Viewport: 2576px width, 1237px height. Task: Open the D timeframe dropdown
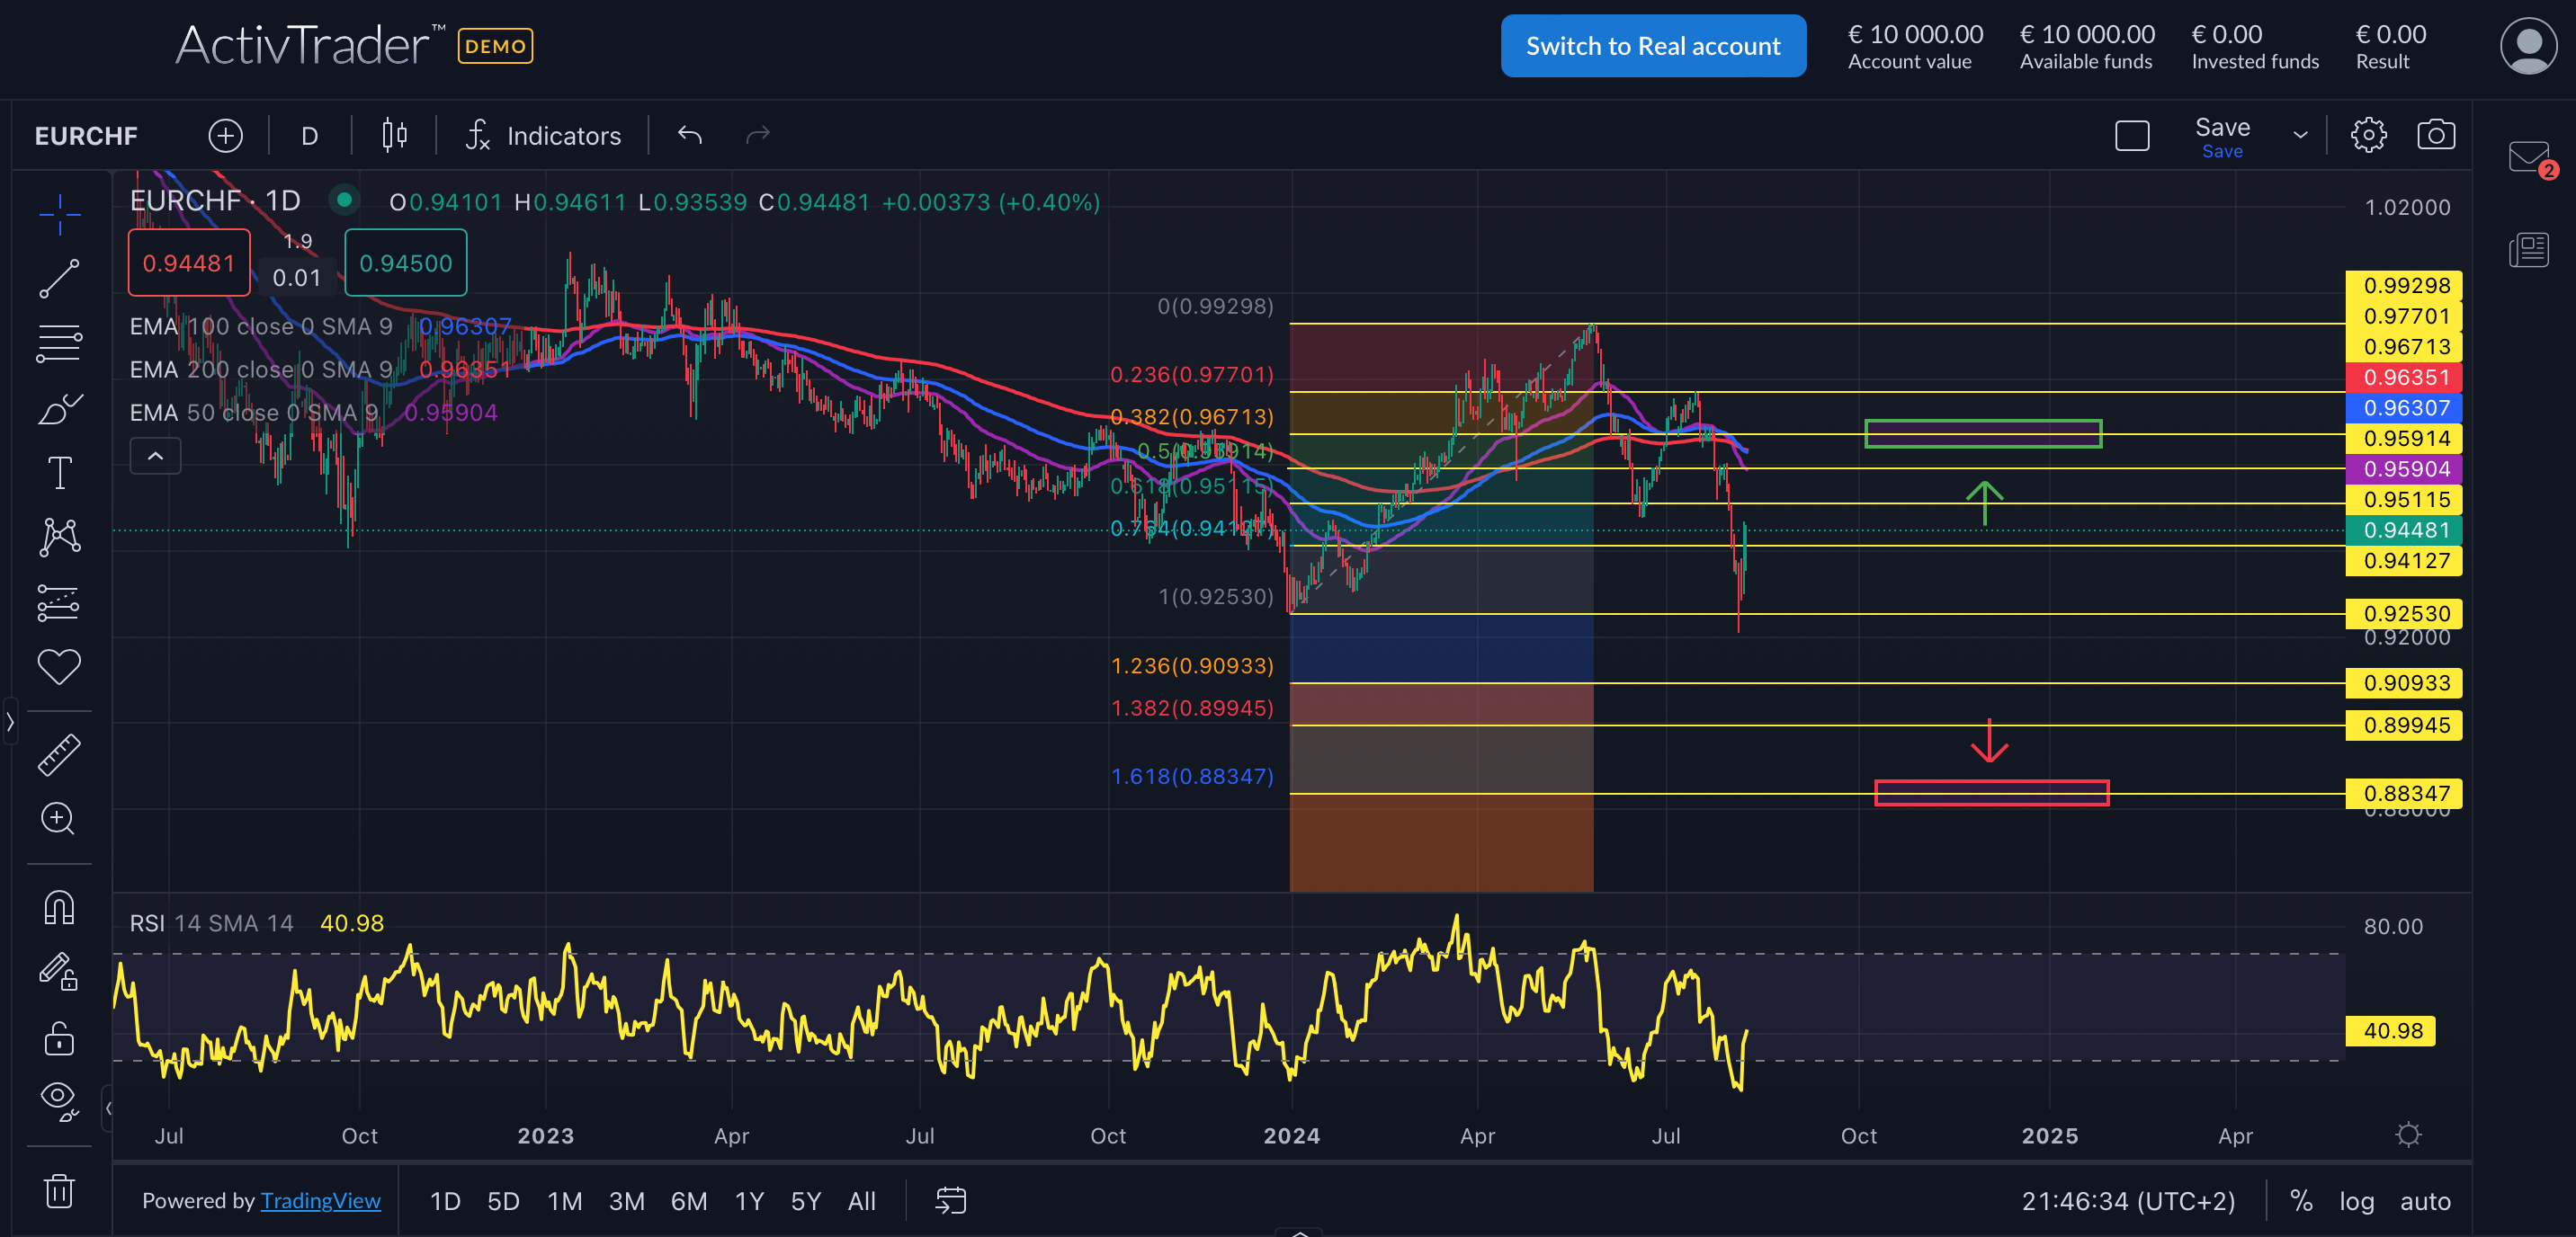click(309, 135)
